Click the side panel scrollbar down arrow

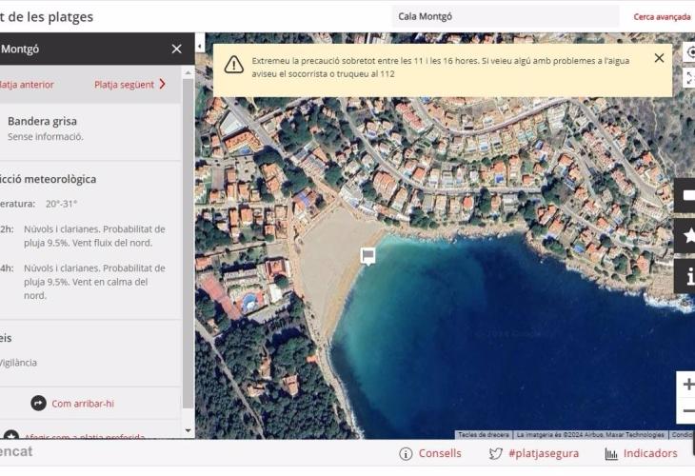188,430
